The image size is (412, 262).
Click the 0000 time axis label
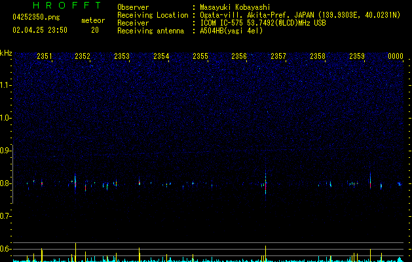[396, 56]
